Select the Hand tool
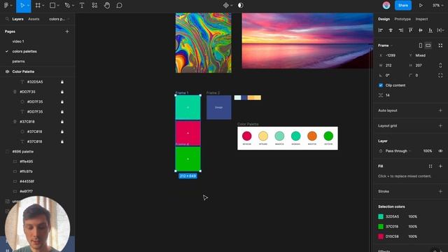 click(x=107, y=6)
